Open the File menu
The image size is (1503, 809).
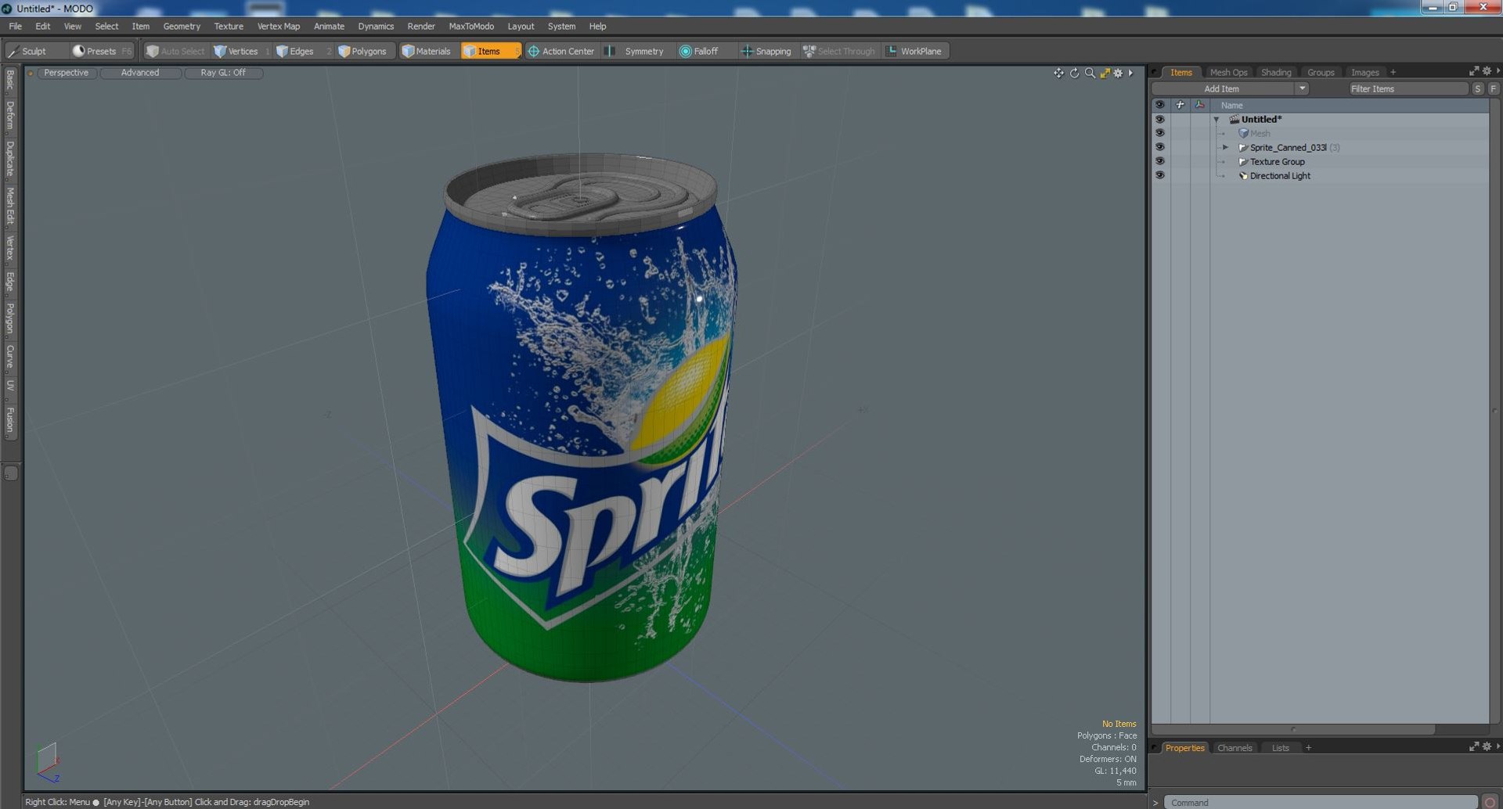click(16, 26)
